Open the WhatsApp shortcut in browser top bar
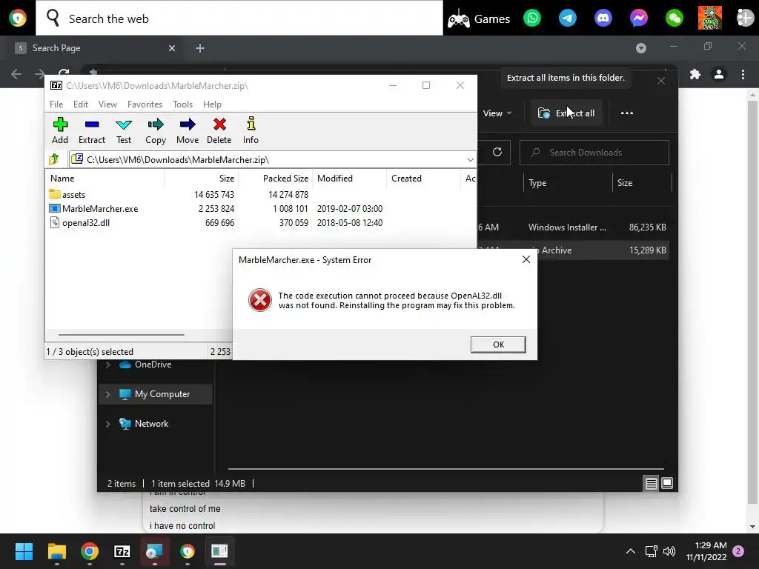Viewport: 759px width, 569px height. click(532, 19)
